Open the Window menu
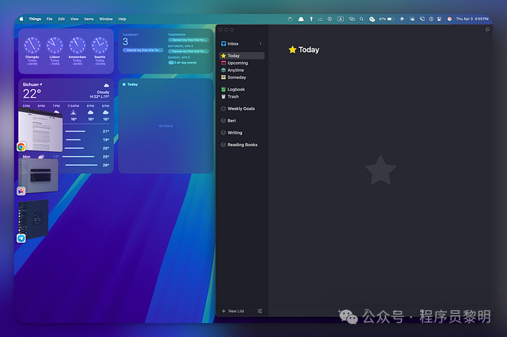The height and width of the screenshot is (337, 507). point(106,19)
